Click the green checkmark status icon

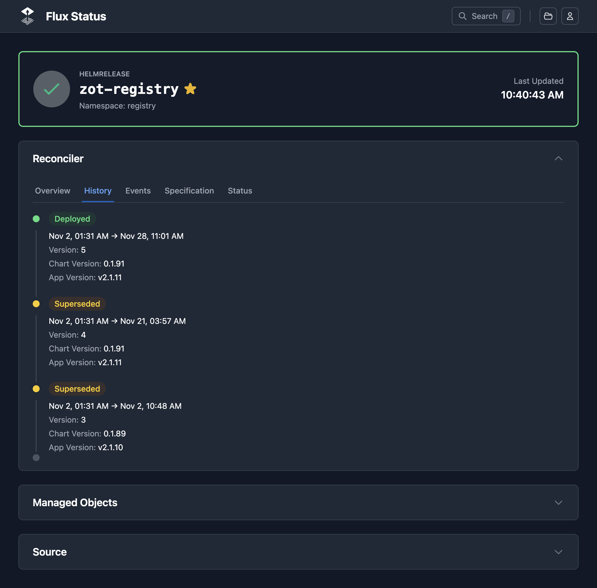click(x=52, y=89)
